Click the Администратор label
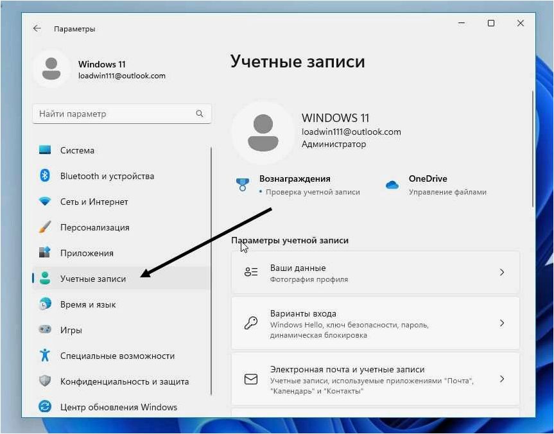The image size is (554, 434). [334, 144]
